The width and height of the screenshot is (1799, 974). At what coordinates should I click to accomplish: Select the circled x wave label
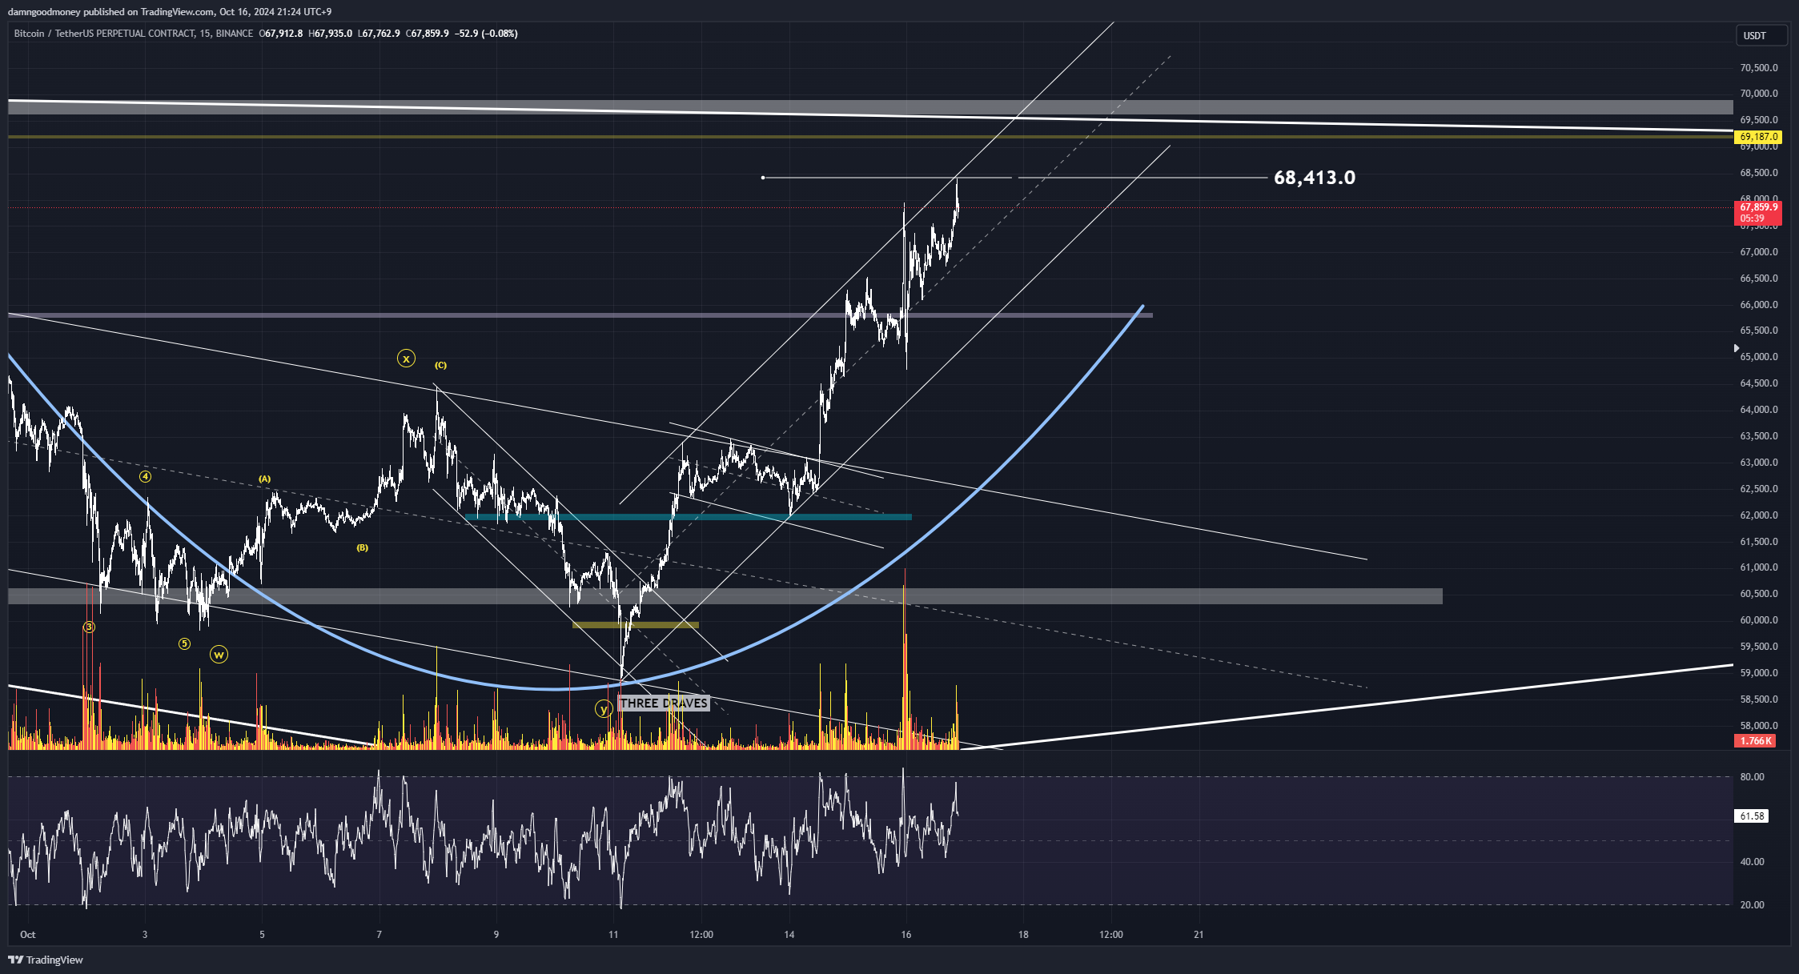406,359
